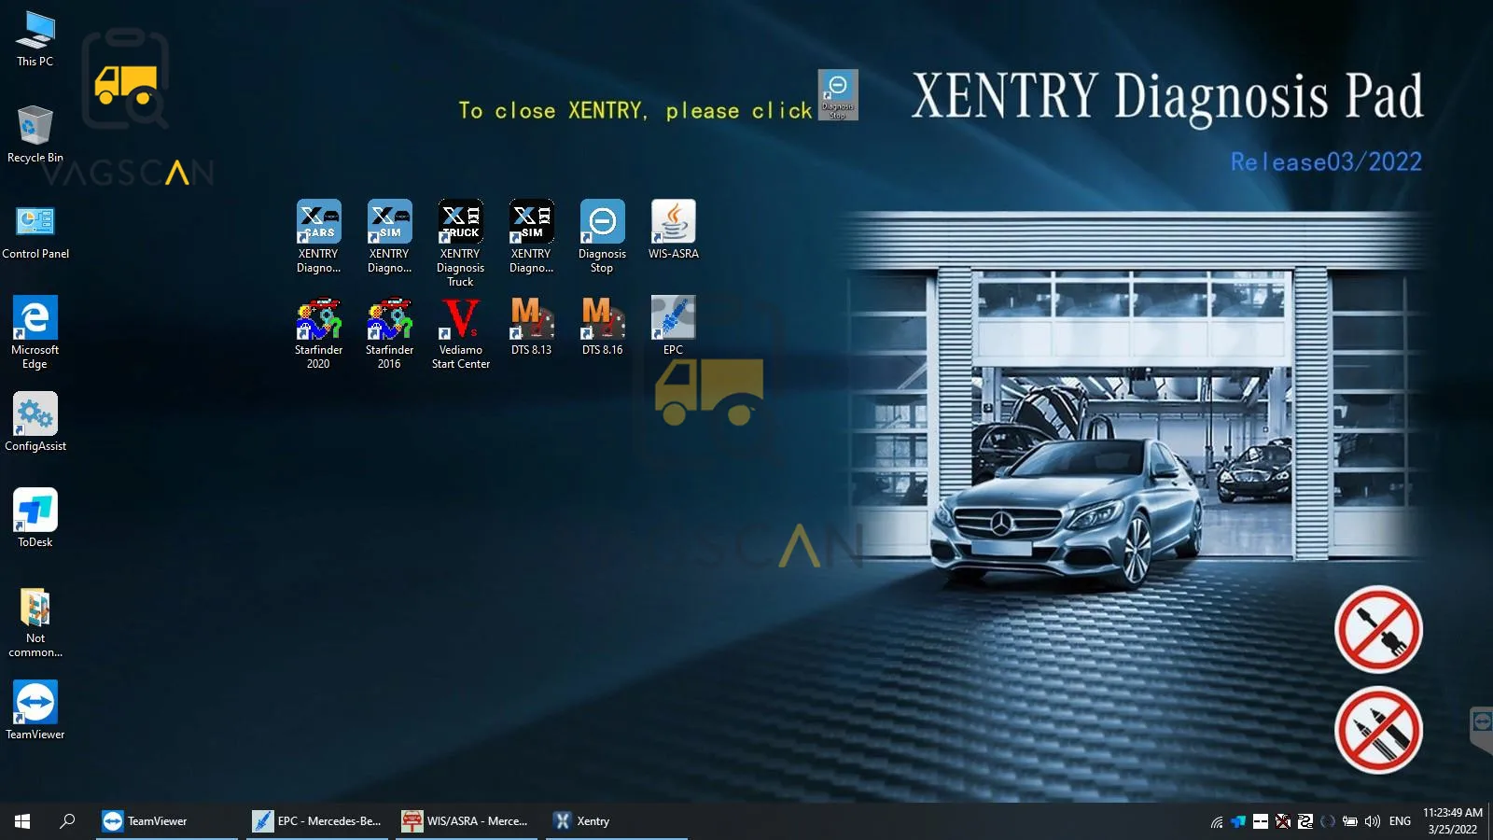The height and width of the screenshot is (840, 1493).
Task: Launch XENTRY Cars SIM blue shortcut
Action: pos(389,236)
